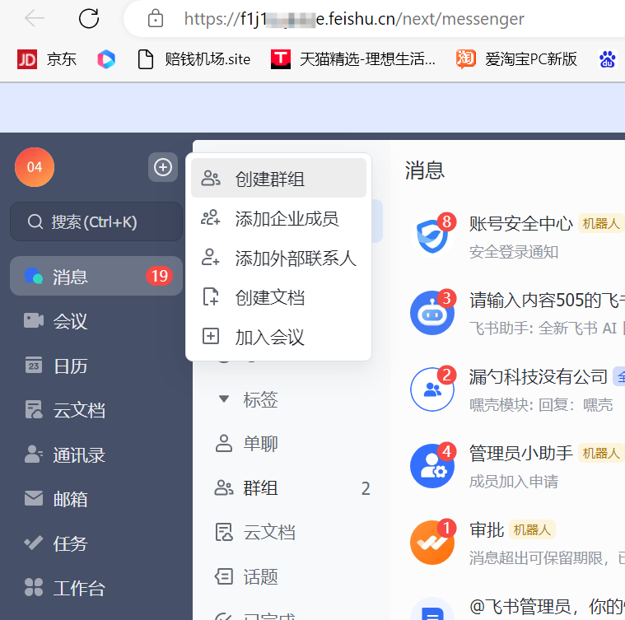Open the blue hexagon play bookmark icon
This screenshot has width=625, height=620.
tap(106, 59)
